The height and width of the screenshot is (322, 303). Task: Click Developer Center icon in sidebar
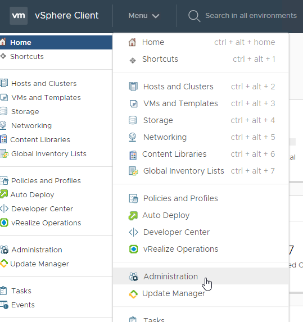click(x=4, y=208)
